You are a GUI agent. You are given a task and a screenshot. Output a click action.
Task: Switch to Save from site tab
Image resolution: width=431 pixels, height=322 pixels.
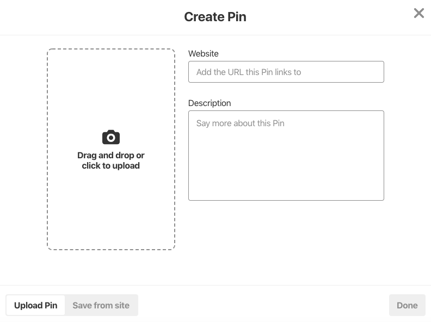(x=101, y=305)
